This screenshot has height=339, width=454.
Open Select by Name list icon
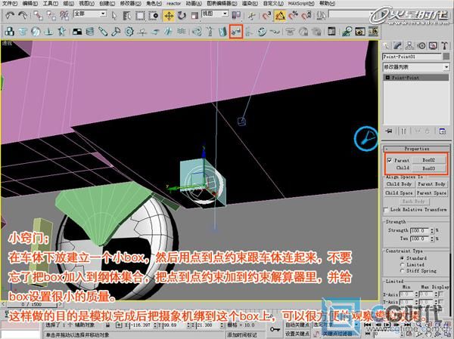click(x=126, y=16)
